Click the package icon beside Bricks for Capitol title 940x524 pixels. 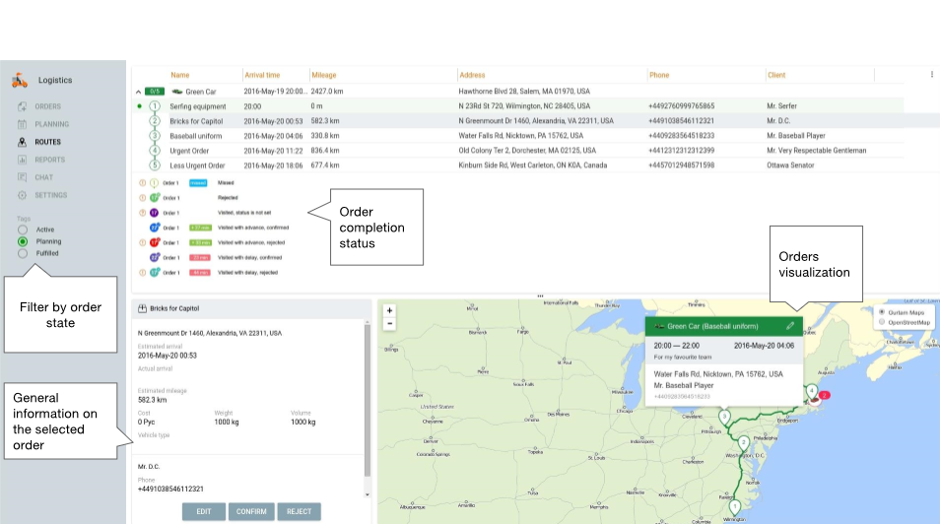[x=142, y=308]
